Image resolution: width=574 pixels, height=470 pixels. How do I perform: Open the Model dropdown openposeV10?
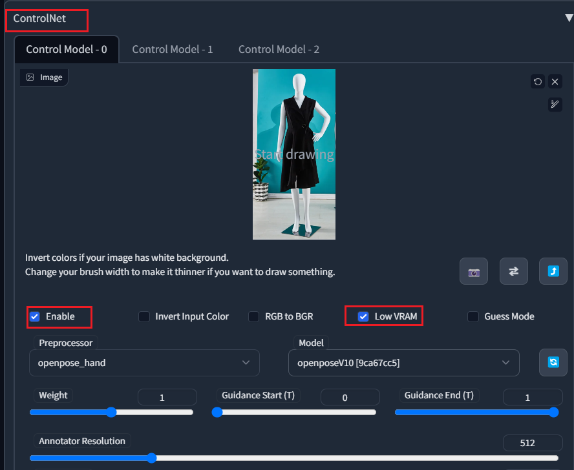[x=403, y=363]
